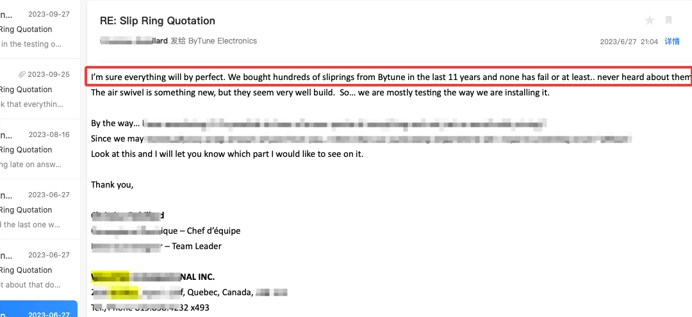The width and height of the screenshot is (692, 317).
Task: Select the email dated 2023-08-16
Action: point(35,149)
